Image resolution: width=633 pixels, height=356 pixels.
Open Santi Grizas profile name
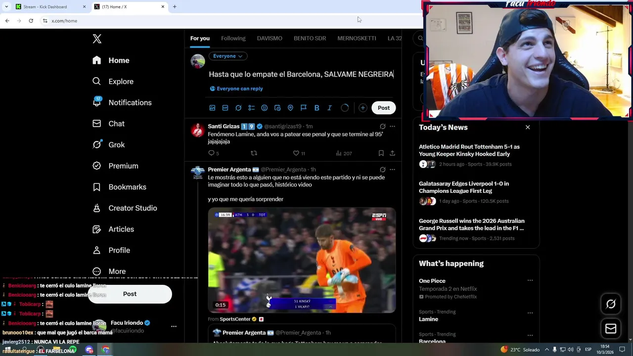(224, 127)
